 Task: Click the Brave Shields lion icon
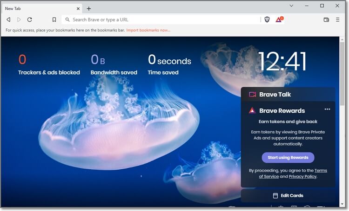tap(267, 19)
